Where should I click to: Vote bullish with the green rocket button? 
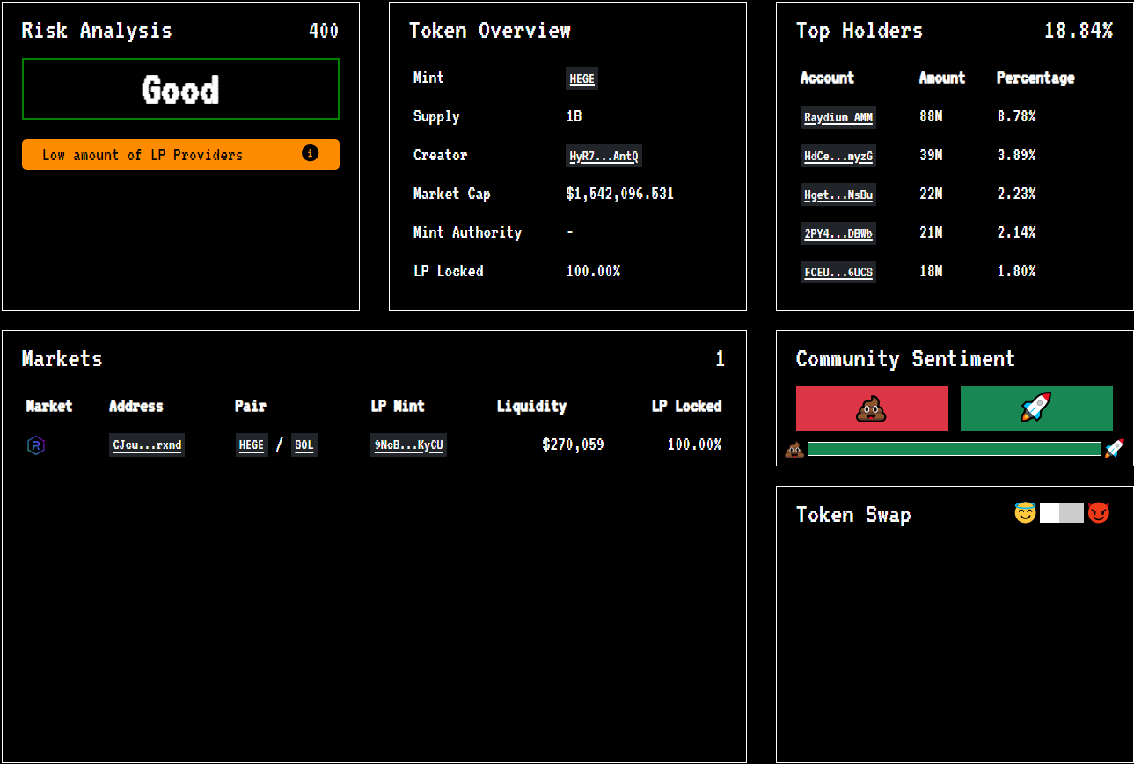[x=1036, y=408]
